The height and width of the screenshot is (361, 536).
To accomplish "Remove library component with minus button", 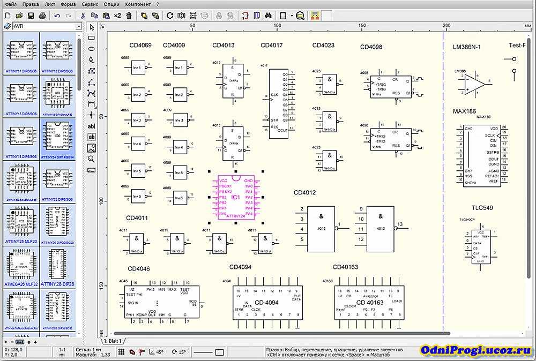I will click(x=12, y=342).
